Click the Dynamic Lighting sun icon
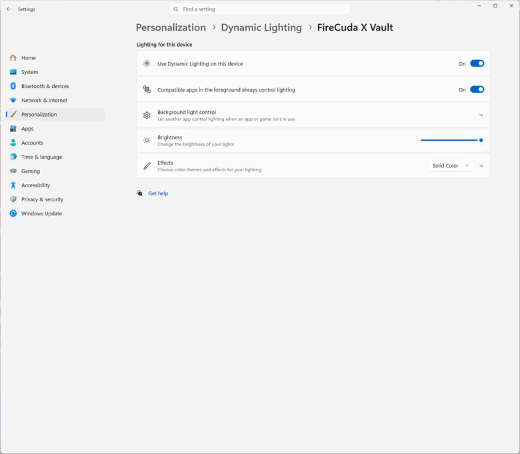520x454 pixels. click(x=147, y=63)
